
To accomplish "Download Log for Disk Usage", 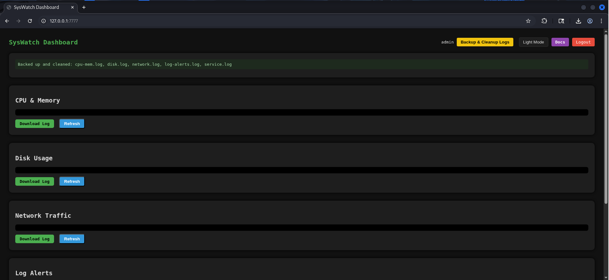I will [x=35, y=182].
